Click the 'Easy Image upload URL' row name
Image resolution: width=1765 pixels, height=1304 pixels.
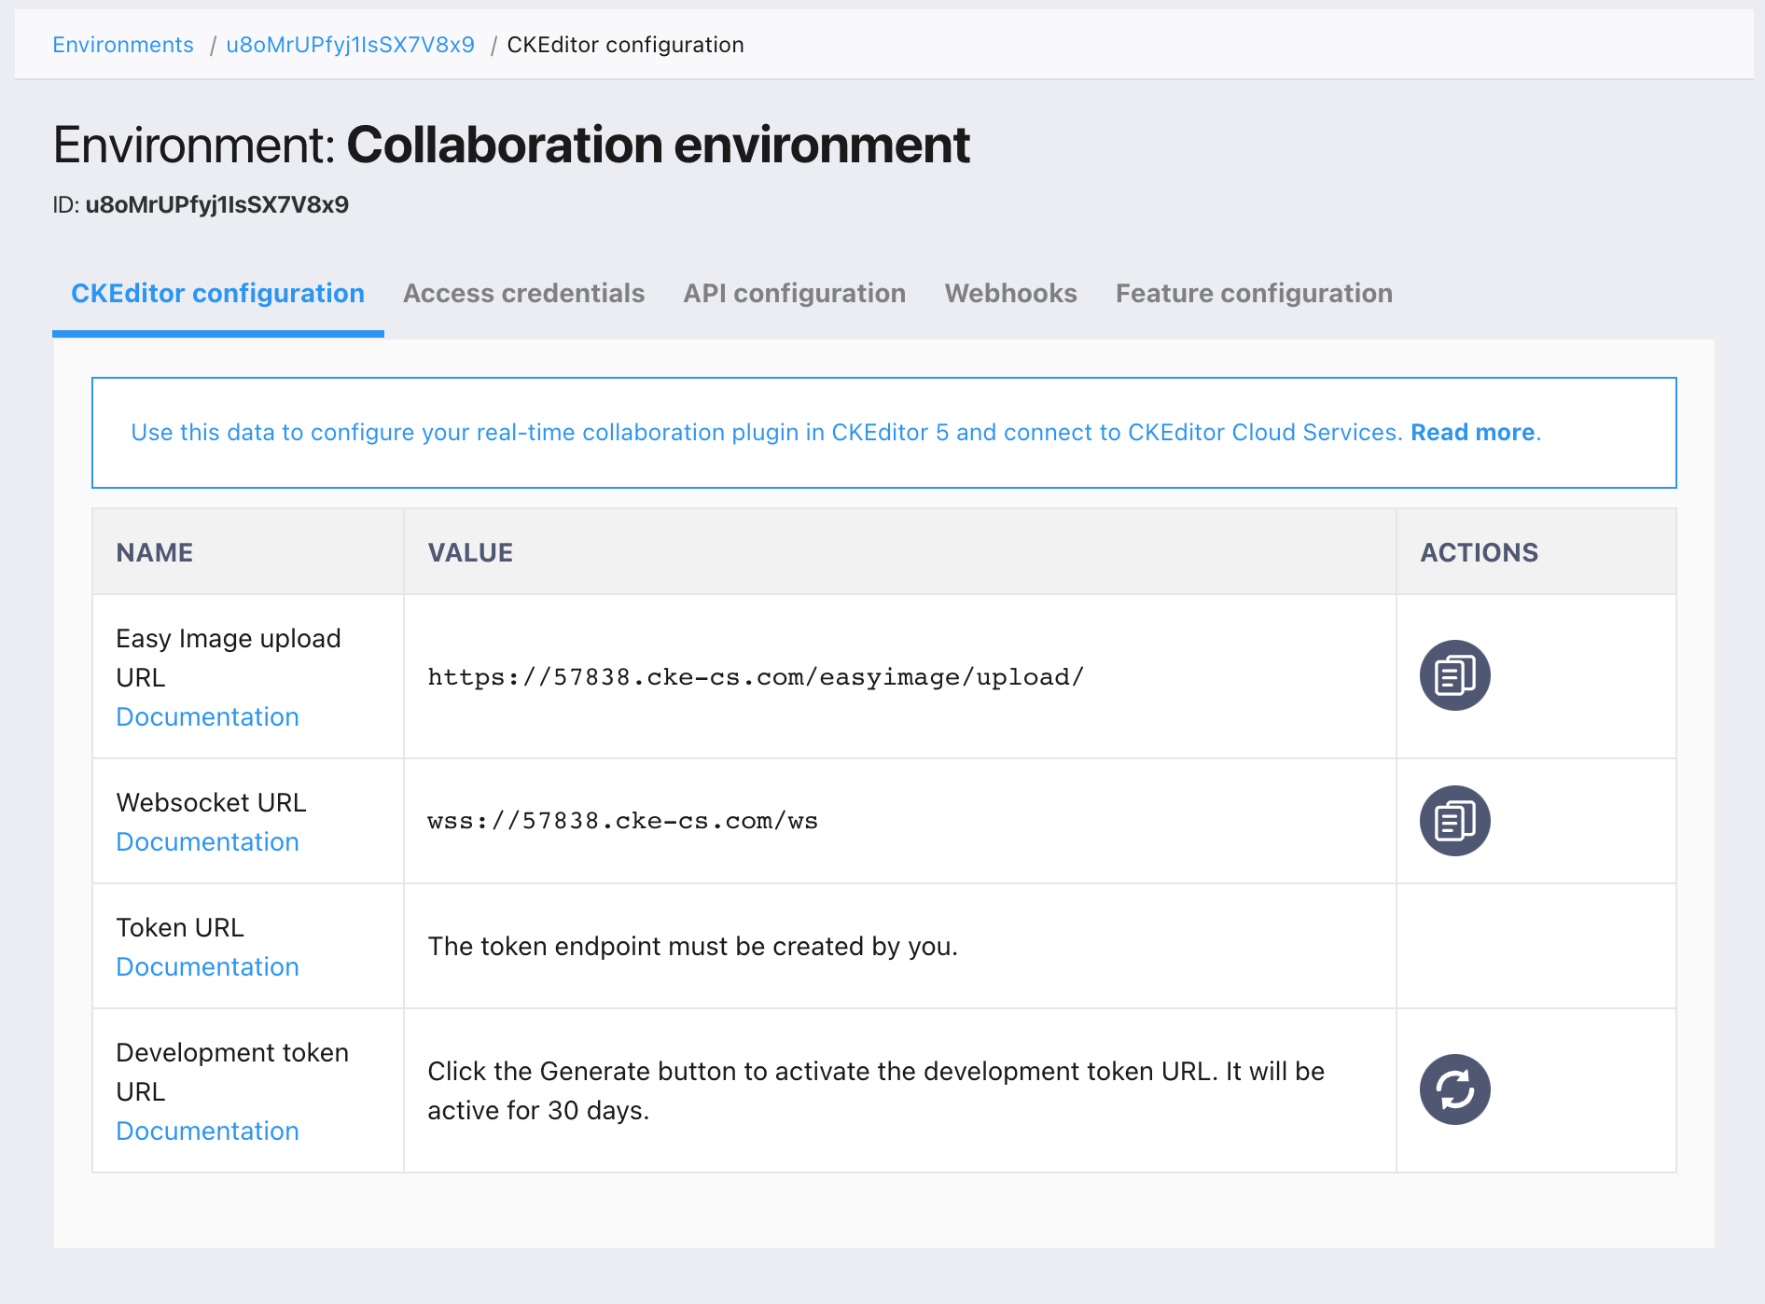click(229, 658)
